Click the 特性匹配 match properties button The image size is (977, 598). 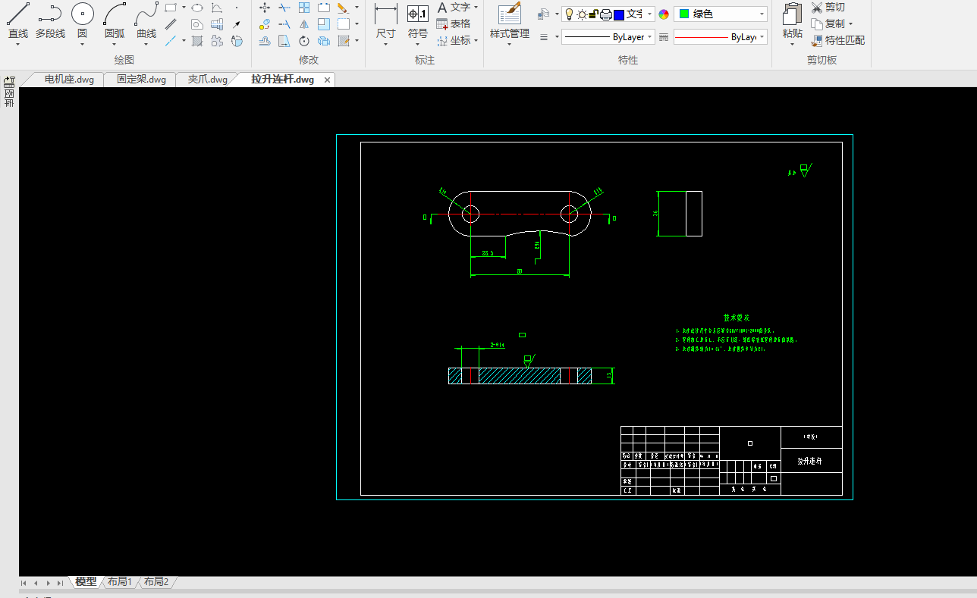[838, 41]
